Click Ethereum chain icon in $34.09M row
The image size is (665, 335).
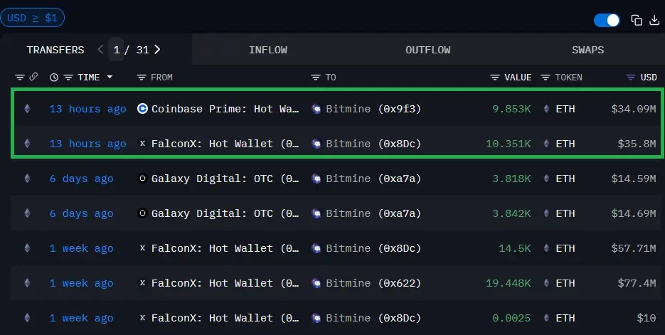27,109
